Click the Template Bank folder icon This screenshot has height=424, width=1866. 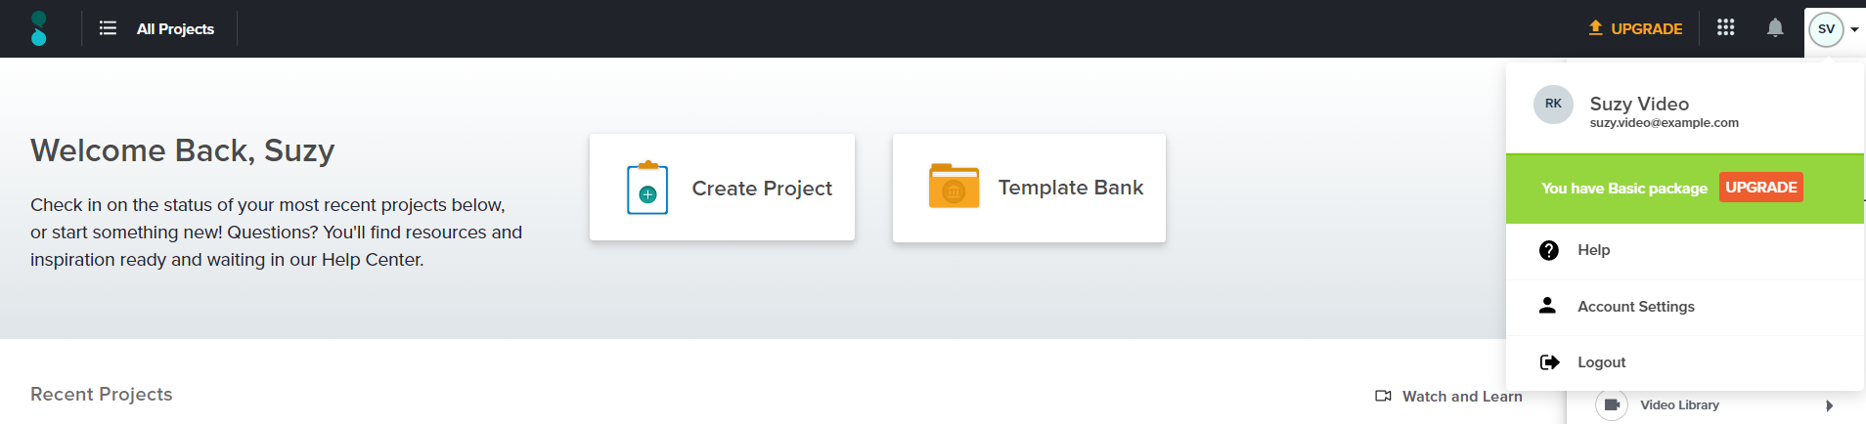[x=954, y=187]
